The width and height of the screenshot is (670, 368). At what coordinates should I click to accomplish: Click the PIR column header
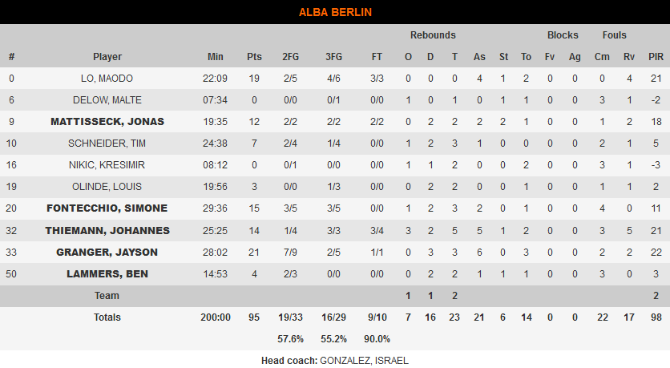[x=656, y=57]
